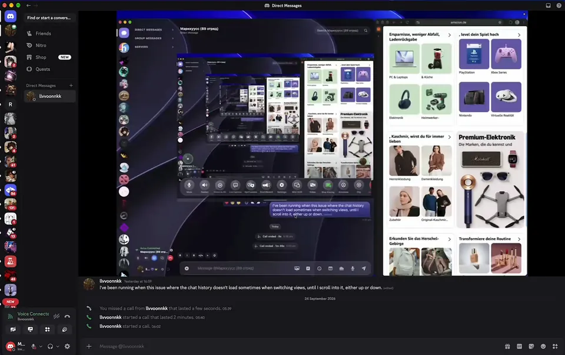Click the 'Direct Messages' section header
Image resolution: width=565 pixels, height=355 pixels.
point(41,86)
